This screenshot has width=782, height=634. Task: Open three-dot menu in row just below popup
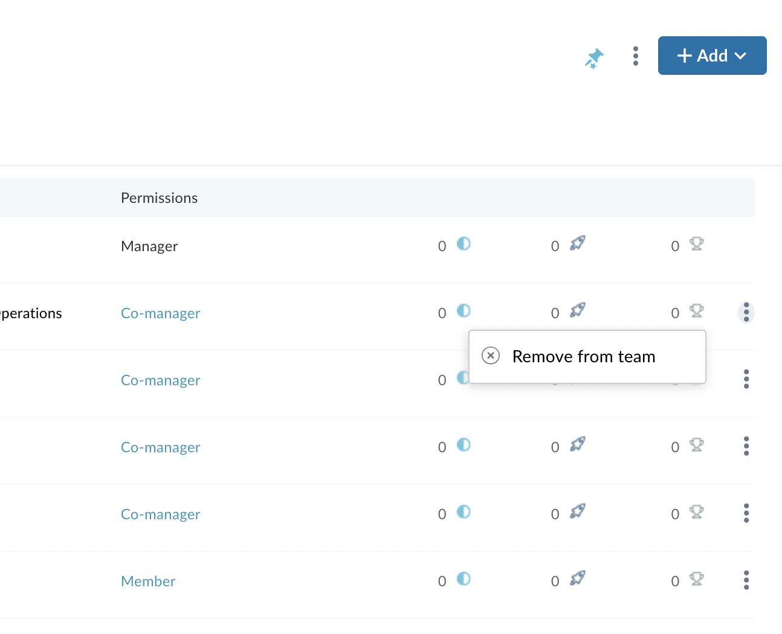pos(746,379)
